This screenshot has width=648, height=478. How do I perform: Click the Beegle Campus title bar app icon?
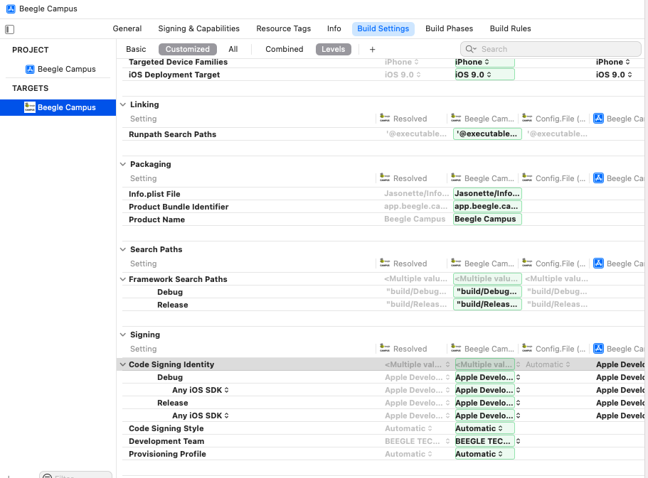pyautogui.click(x=10, y=9)
